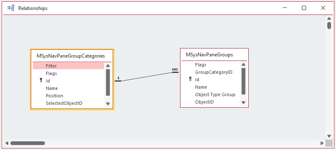The width and height of the screenshot is (336, 150).
Task: Click scrollbar thumb in MSysNavPaneGroups list
Action: pos(243,81)
